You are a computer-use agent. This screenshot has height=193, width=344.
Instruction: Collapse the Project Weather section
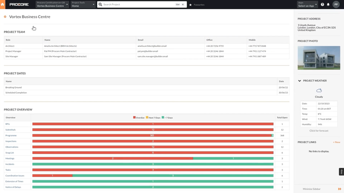point(300,81)
